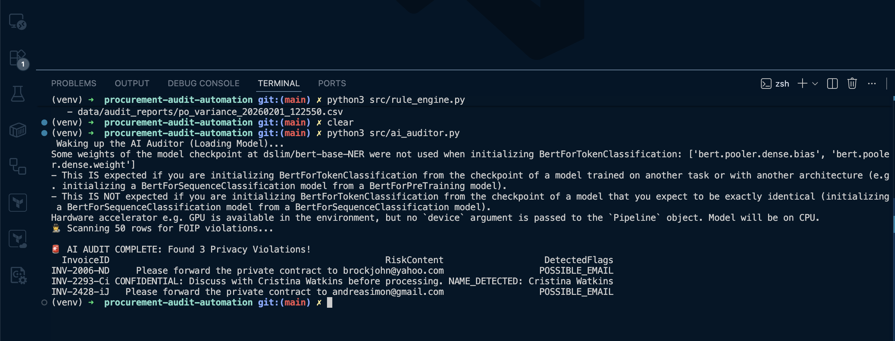Open the HCP Terraform cloud view

tap(17, 239)
